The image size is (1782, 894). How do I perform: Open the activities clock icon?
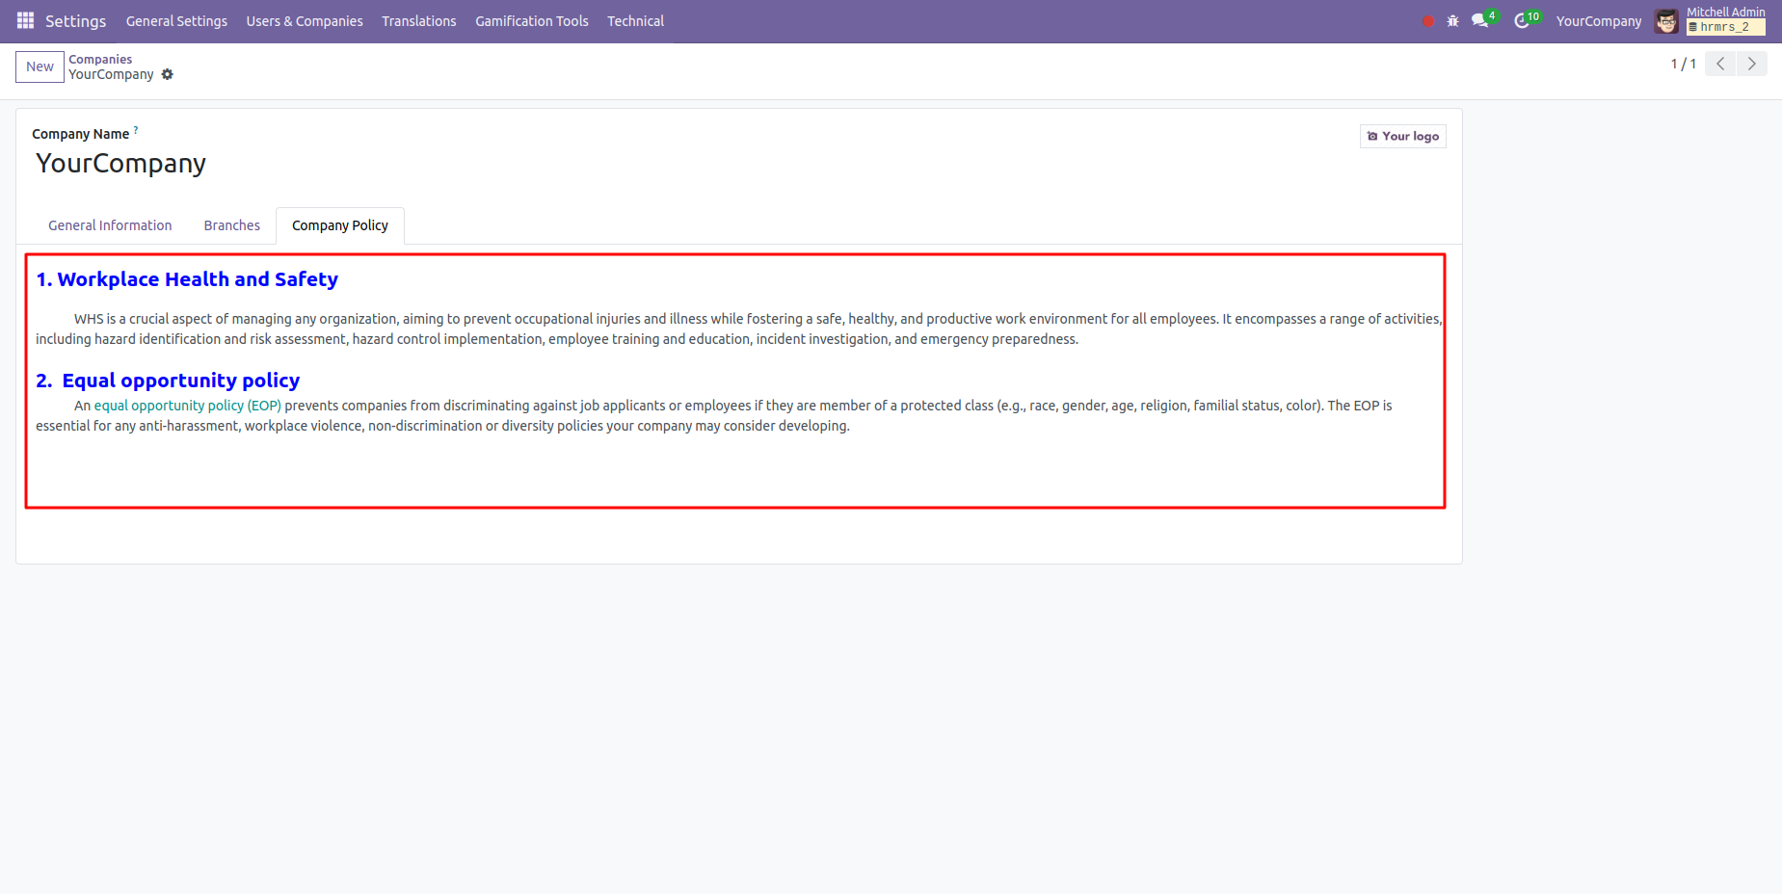[x=1522, y=20]
